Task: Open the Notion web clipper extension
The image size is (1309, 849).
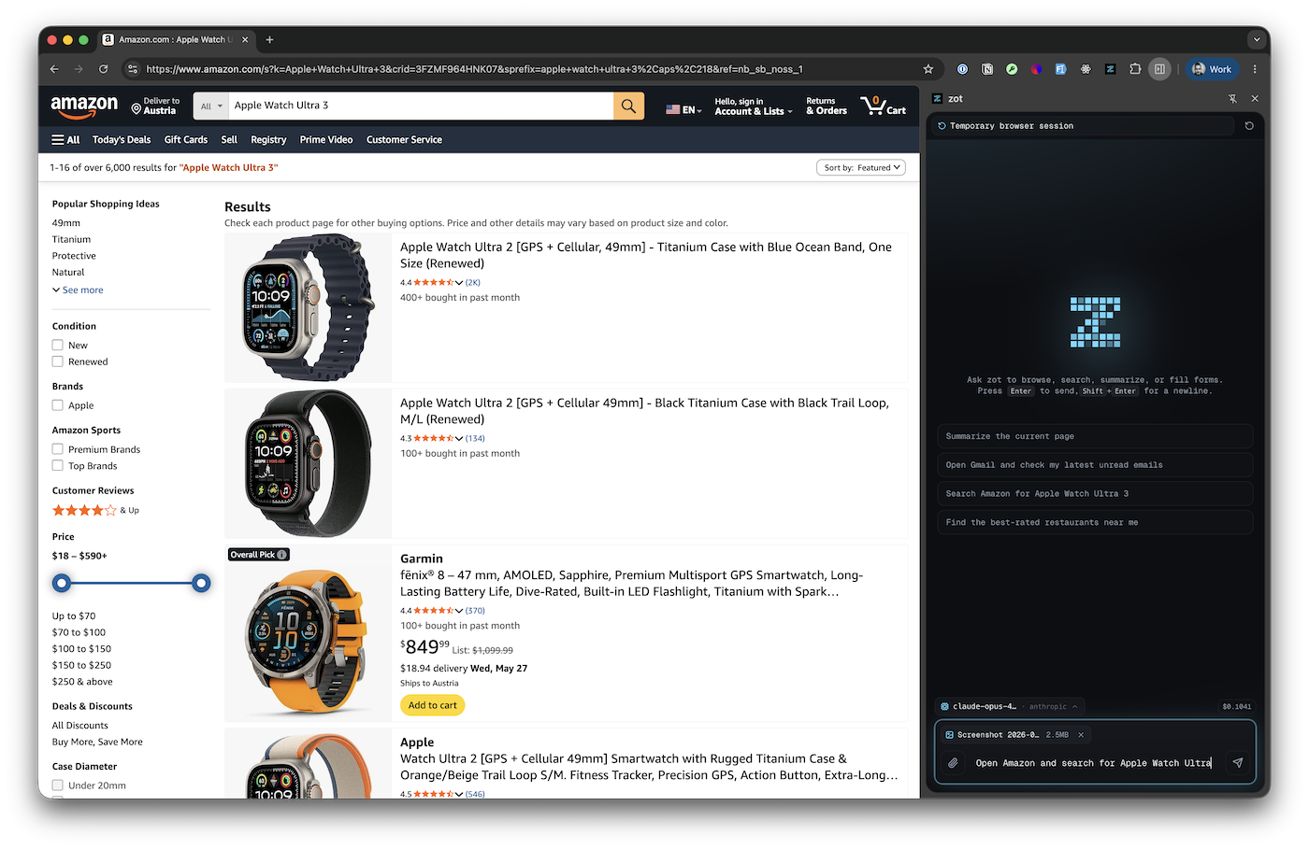Action: [x=987, y=69]
